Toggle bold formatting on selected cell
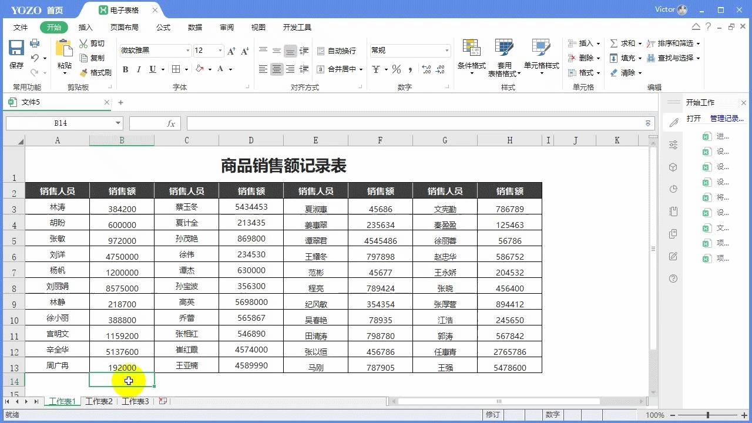The width and height of the screenshot is (752, 423). (x=125, y=69)
